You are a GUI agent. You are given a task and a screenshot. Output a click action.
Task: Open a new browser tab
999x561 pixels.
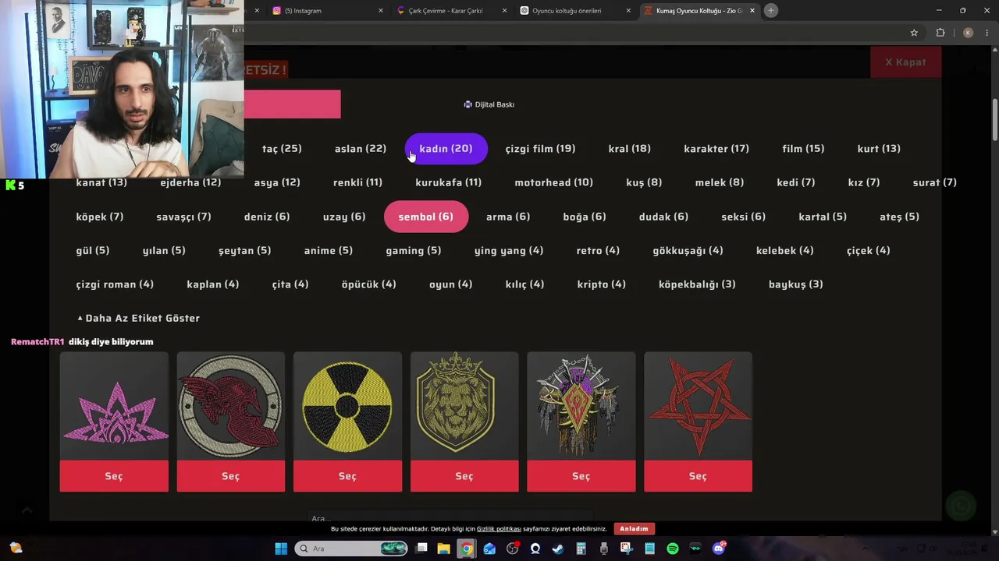770,10
